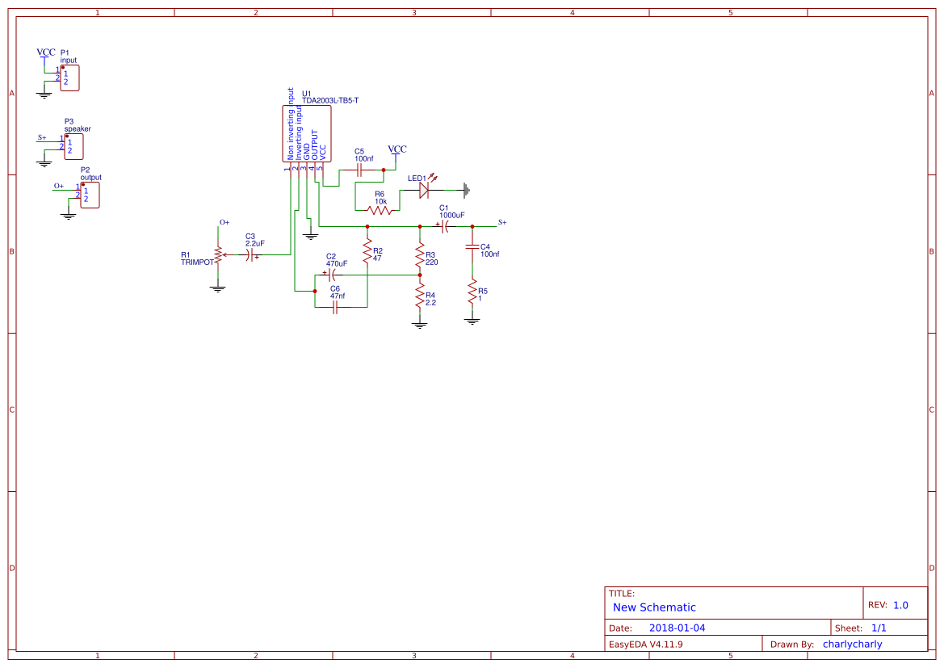
Task: Select the ground symbol below R4
Action: (x=419, y=322)
